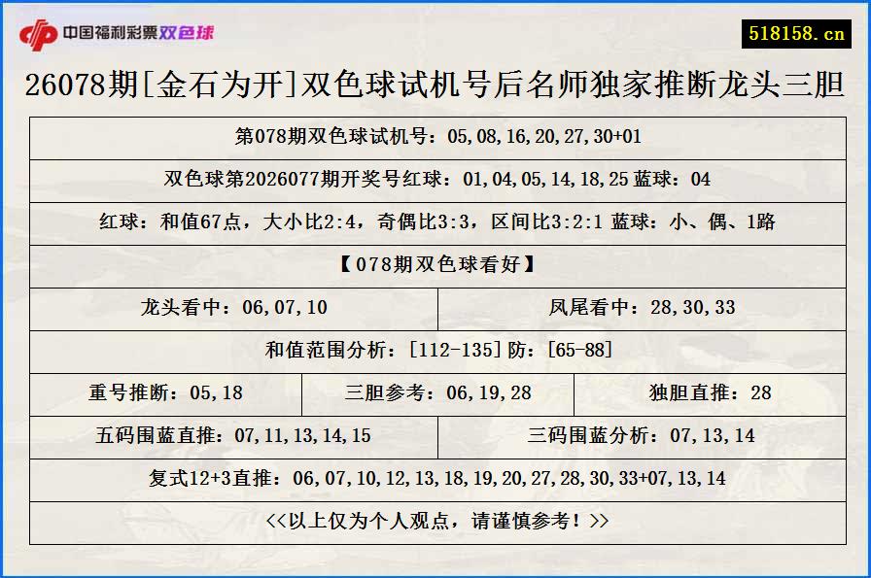Select row 第078期双色球试机号: 05,08,16,20,27,30+01
This screenshot has width=871, height=578.
[x=437, y=138]
